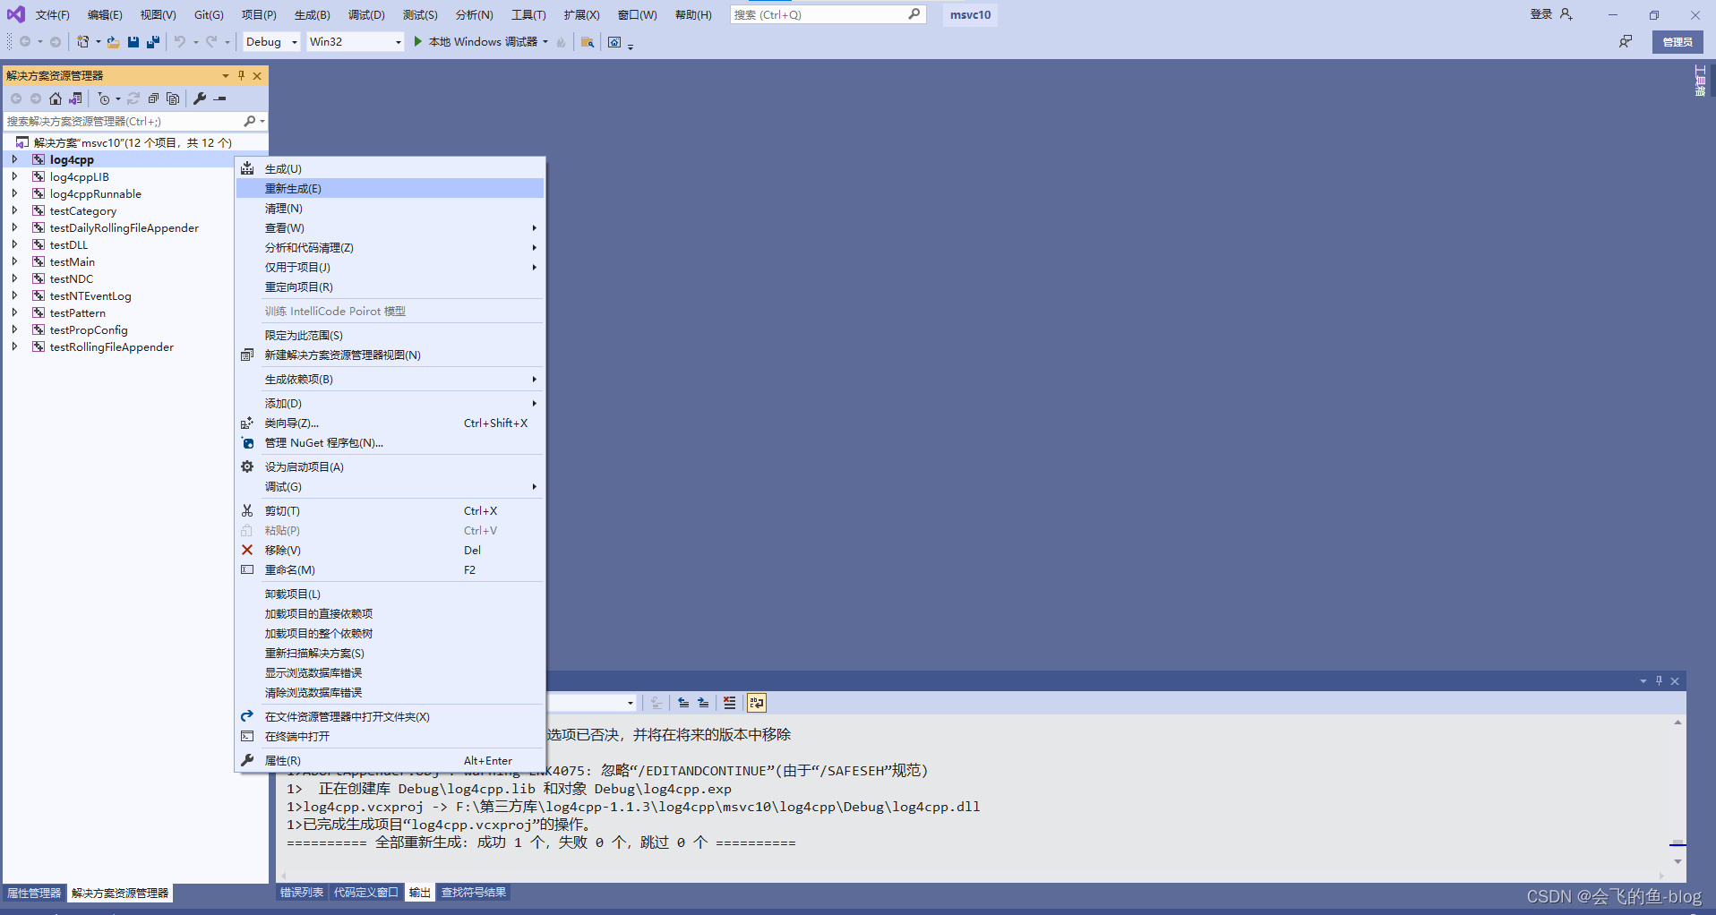
Task: Open the 工具(T) menu
Action: (x=528, y=14)
